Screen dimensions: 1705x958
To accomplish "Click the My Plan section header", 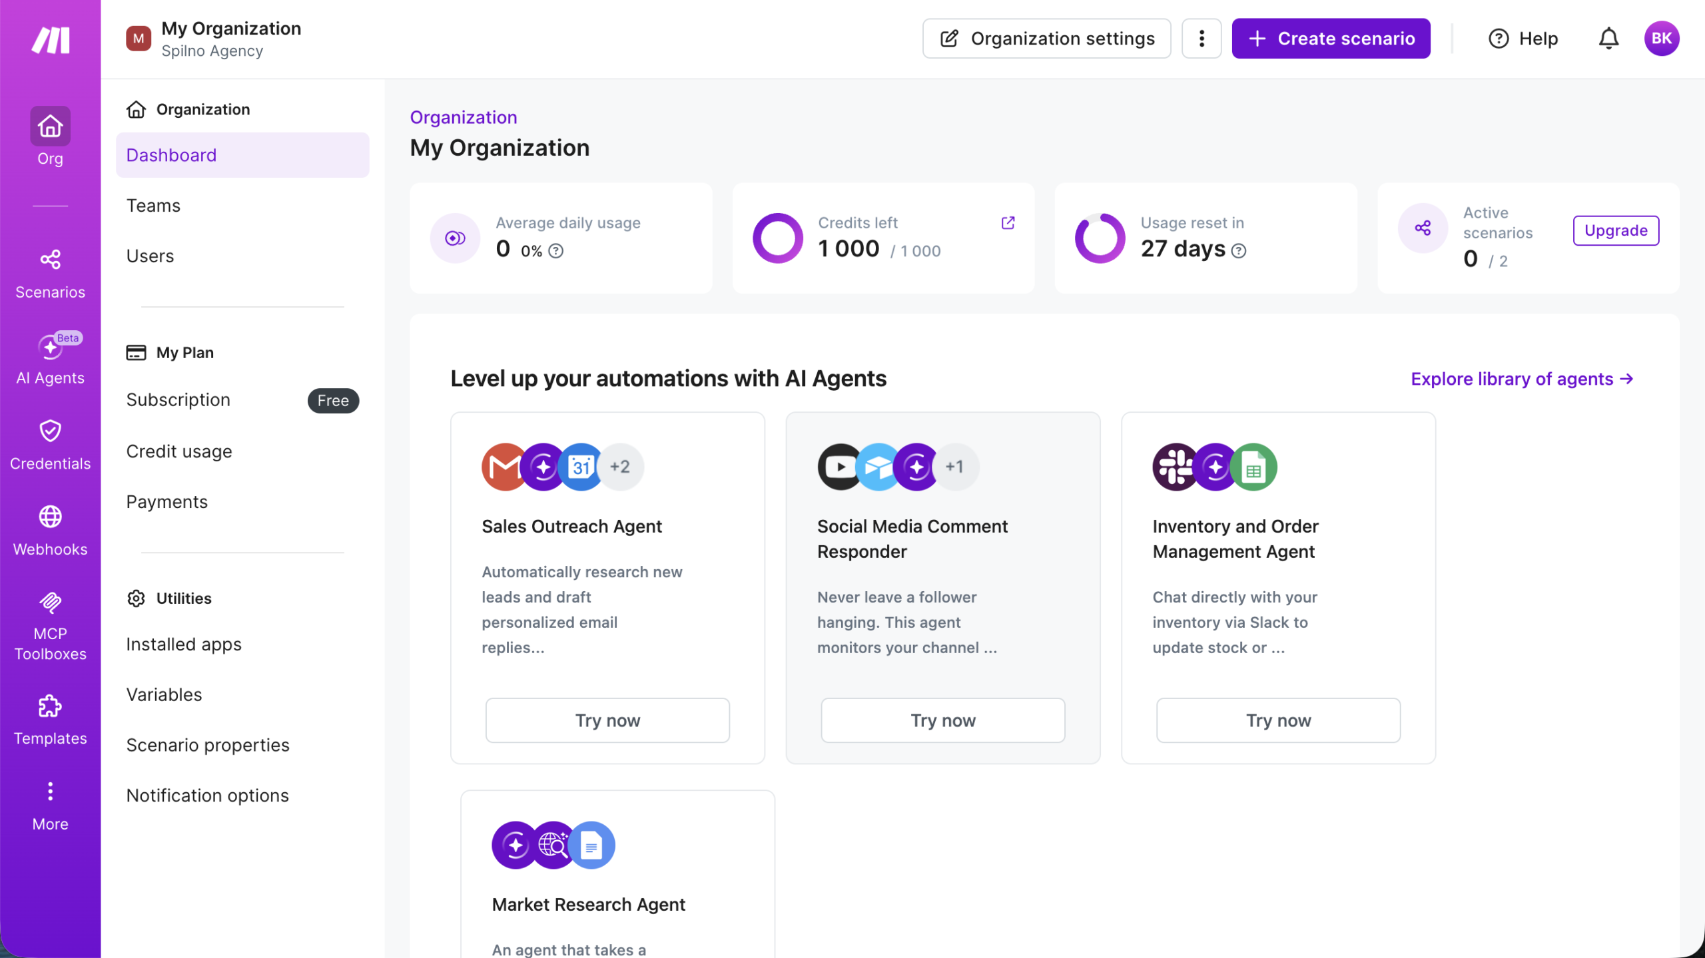I will (x=170, y=353).
